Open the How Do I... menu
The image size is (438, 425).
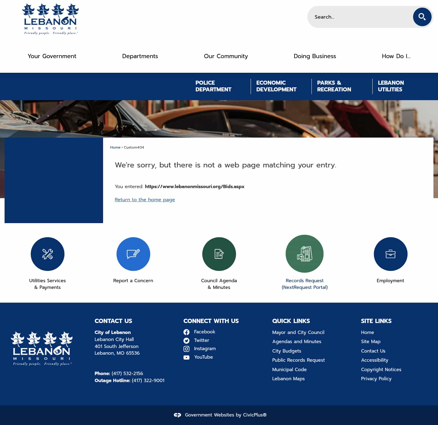[396, 56]
